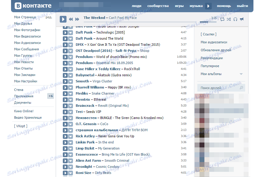Play June Miller x Teddy Killerz – Rock'n'Roll

click(65, 69)
